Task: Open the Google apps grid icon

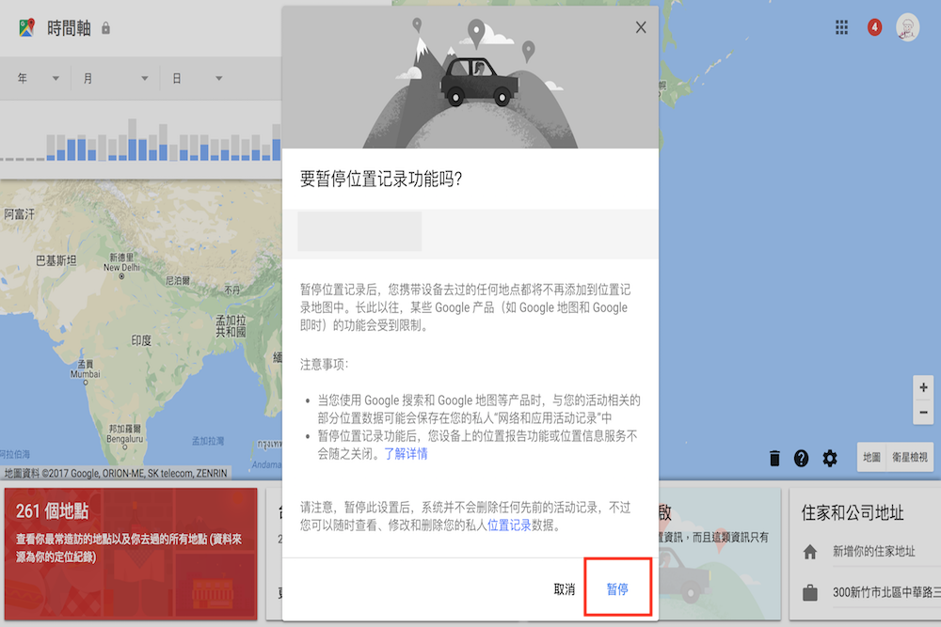Action: click(841, 27)
